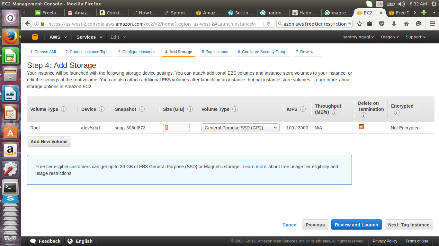The height and width of the screenshot is (246, 439).
Task: Show info icon under Delete on Termination
Action: coord(363,115)
